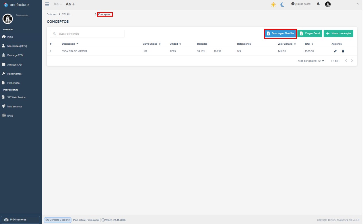
Task: Click the ¿Tienes dudas? help icon
Action: (x=293, y=4)
